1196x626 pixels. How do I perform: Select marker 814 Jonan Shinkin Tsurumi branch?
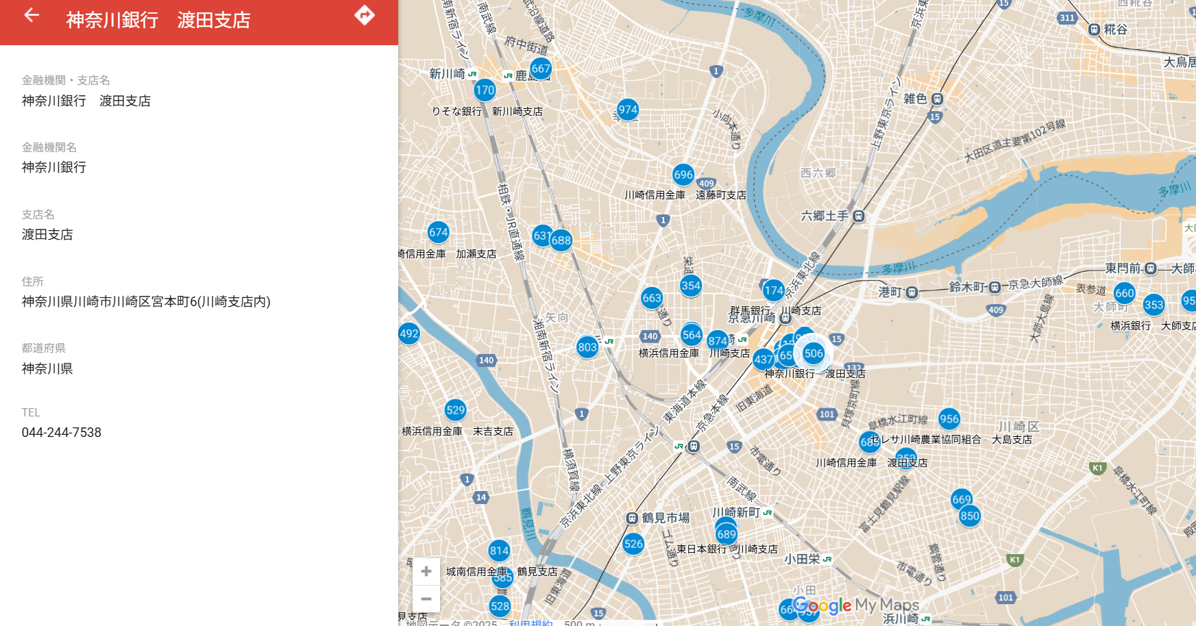499,551
